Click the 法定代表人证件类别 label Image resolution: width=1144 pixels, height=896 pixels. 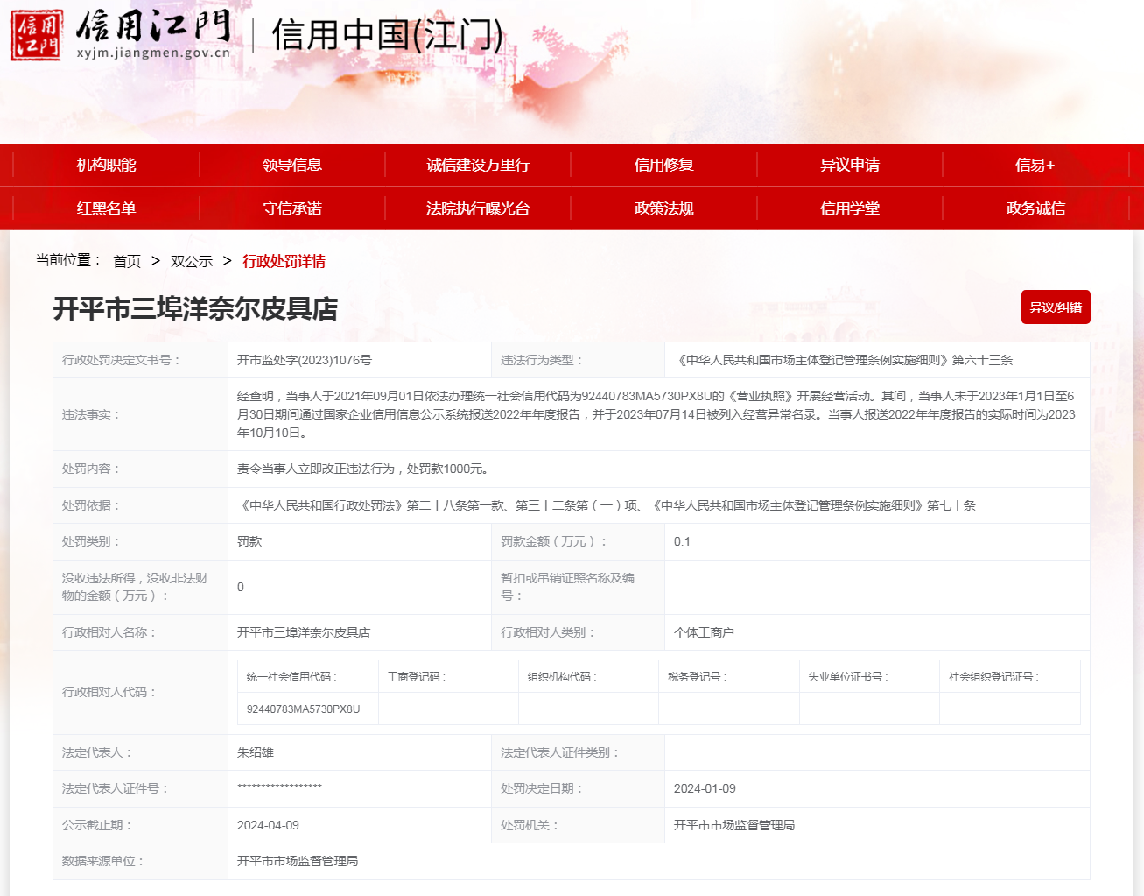click(559, 752)
